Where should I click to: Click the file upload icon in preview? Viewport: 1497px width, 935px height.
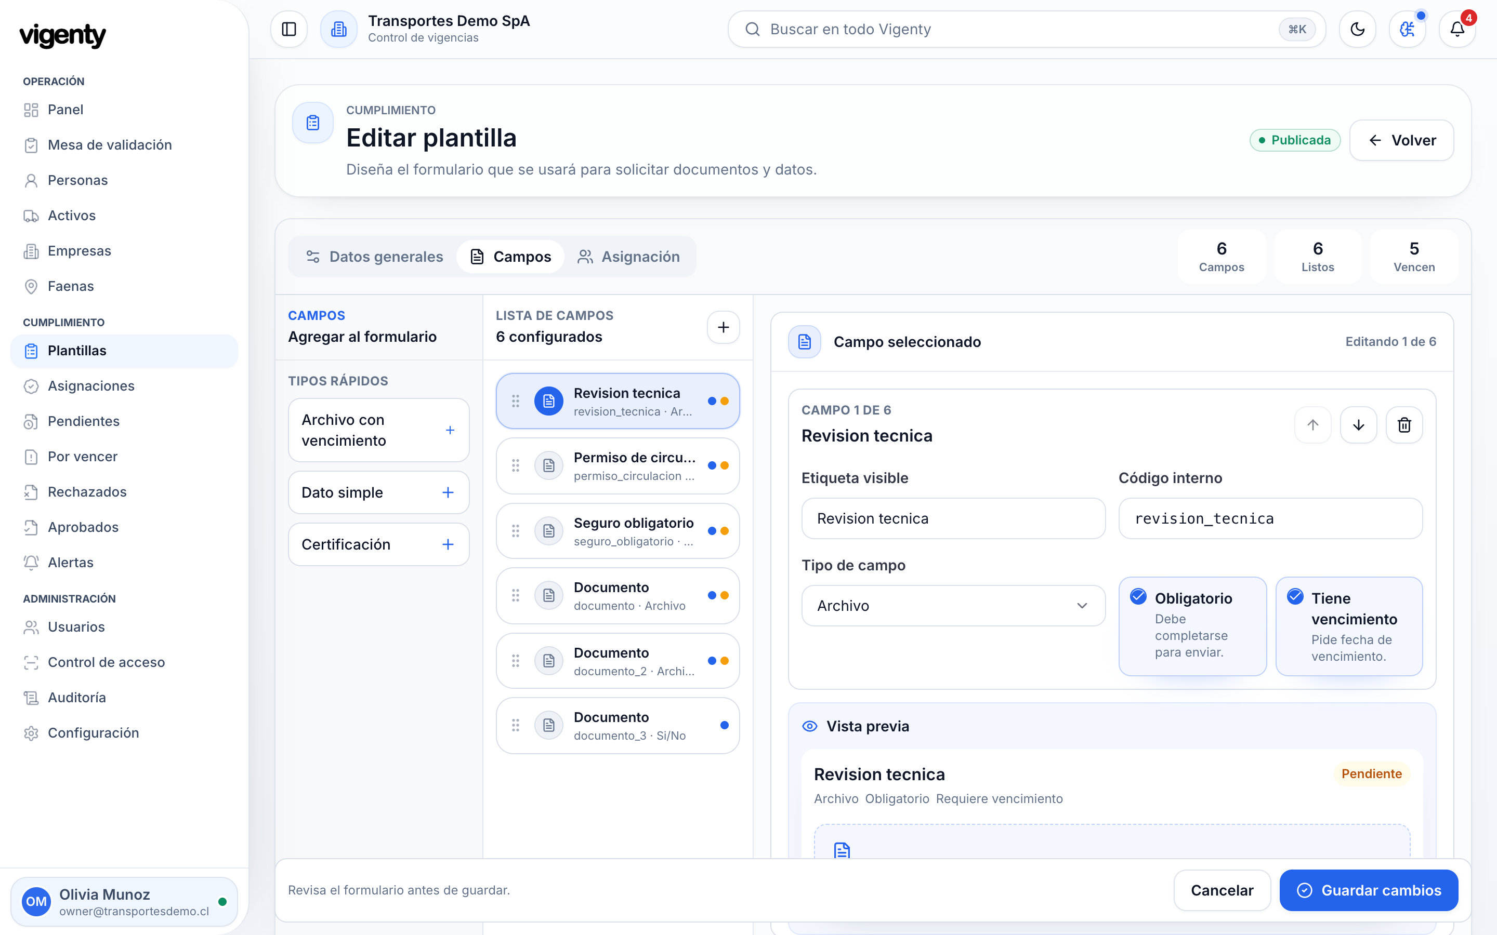click(842, 851)
